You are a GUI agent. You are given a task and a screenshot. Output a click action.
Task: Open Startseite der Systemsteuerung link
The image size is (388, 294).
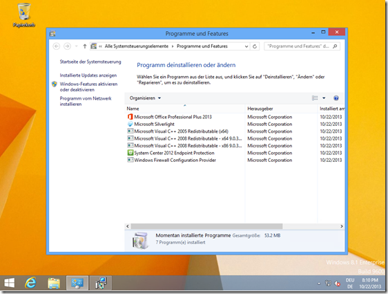pos(90,62)
